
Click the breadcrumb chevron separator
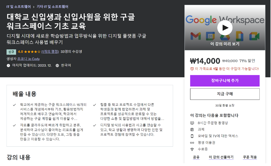click(x=34, y=7)
